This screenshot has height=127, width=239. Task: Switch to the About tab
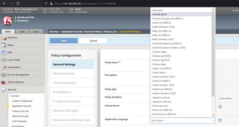pyautogui.click(x=36, y=31)
